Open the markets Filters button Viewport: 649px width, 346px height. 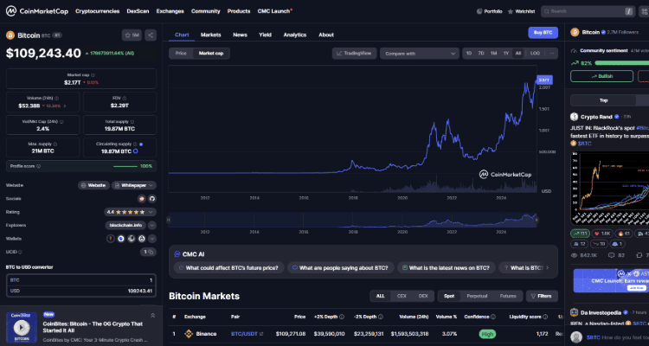542,296
